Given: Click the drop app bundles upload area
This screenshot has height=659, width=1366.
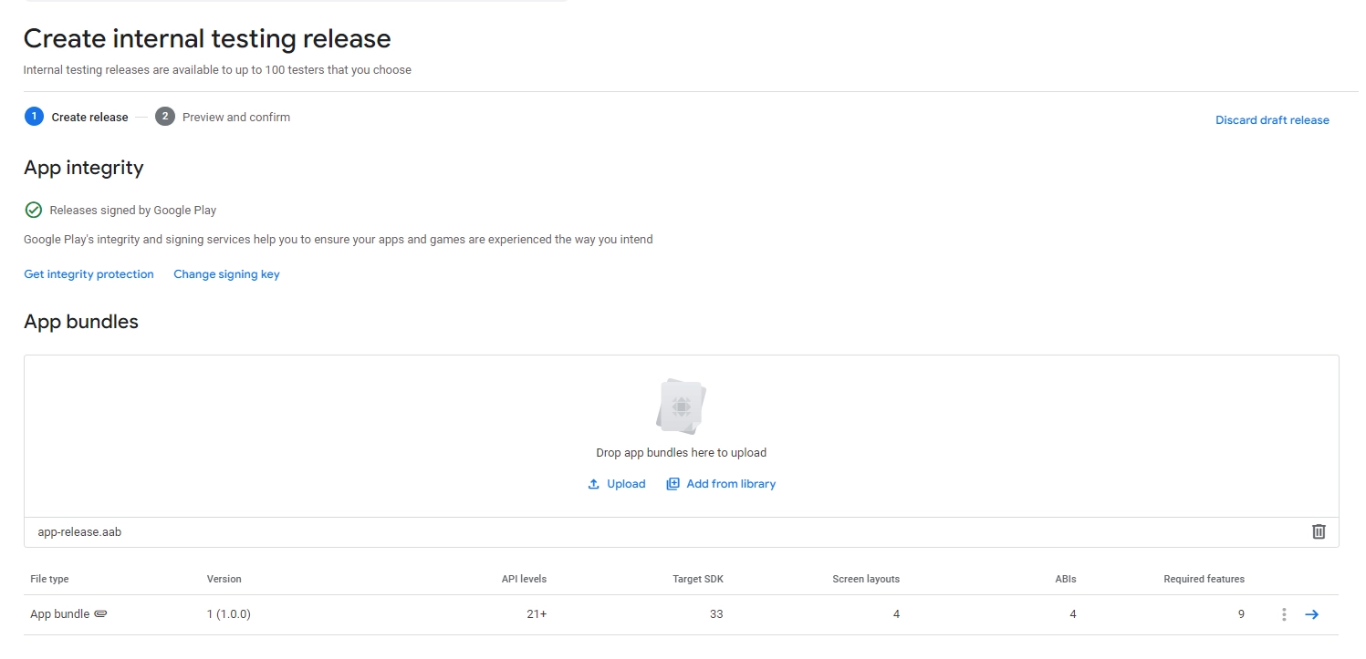Looking at the screenshot, I should tap(681, 436).
